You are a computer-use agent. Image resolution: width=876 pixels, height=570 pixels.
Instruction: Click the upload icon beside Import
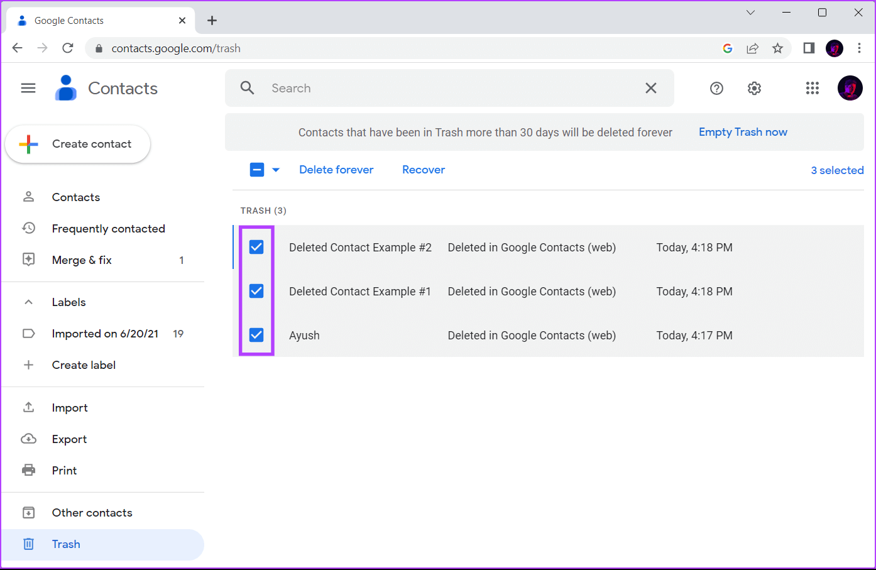[x=28, y=407]
